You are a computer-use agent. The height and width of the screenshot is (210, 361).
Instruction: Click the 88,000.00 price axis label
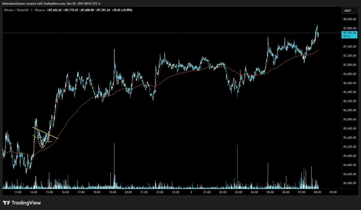[x=349, y=19]
